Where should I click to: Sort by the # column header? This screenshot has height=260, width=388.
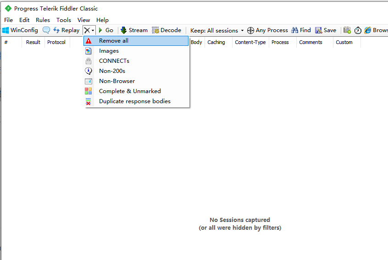11,42
